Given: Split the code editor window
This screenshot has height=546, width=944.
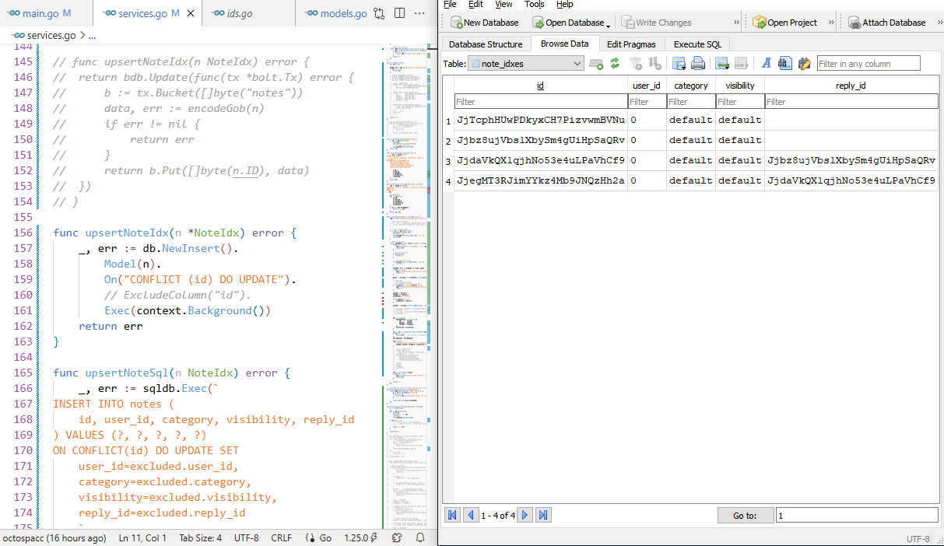Looking at the screenshot, I should (398, 12).
